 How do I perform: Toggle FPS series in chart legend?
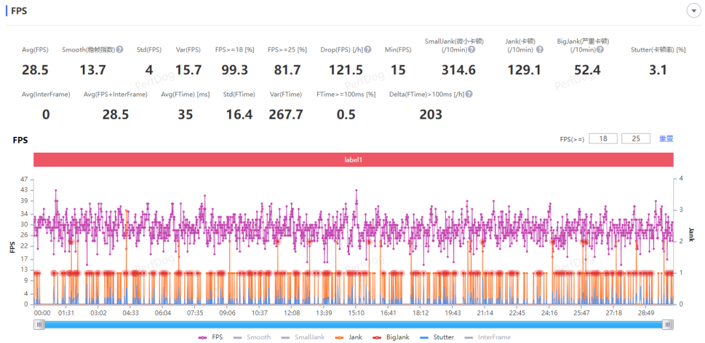[x=211, y=337]
